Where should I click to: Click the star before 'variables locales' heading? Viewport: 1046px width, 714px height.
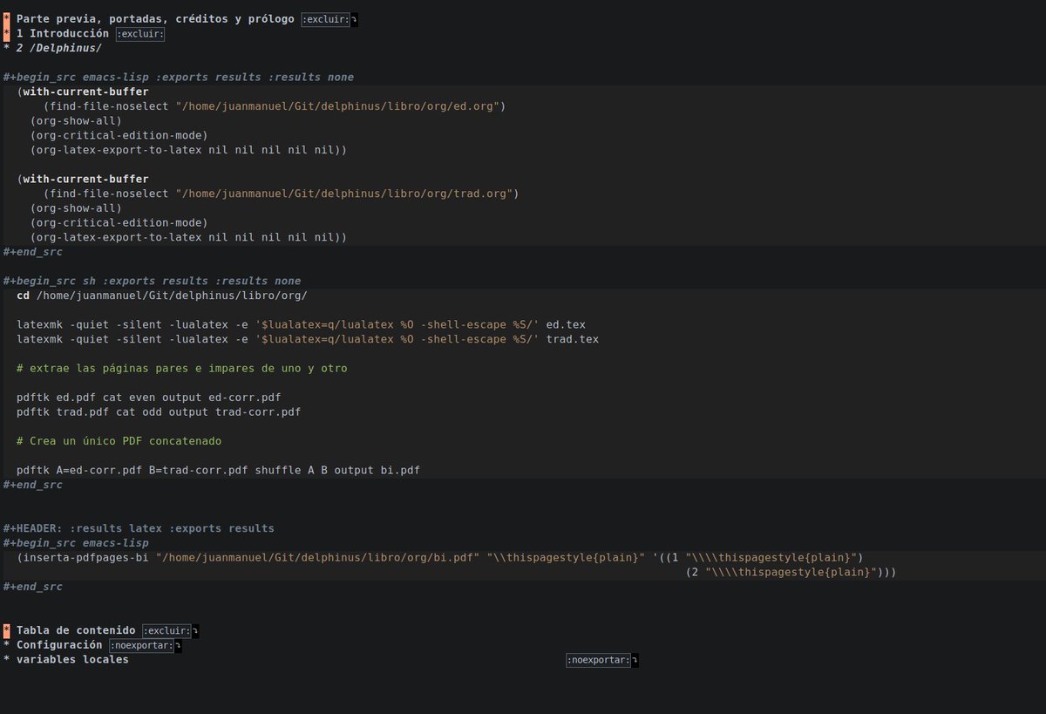click(x=6, y=660)
